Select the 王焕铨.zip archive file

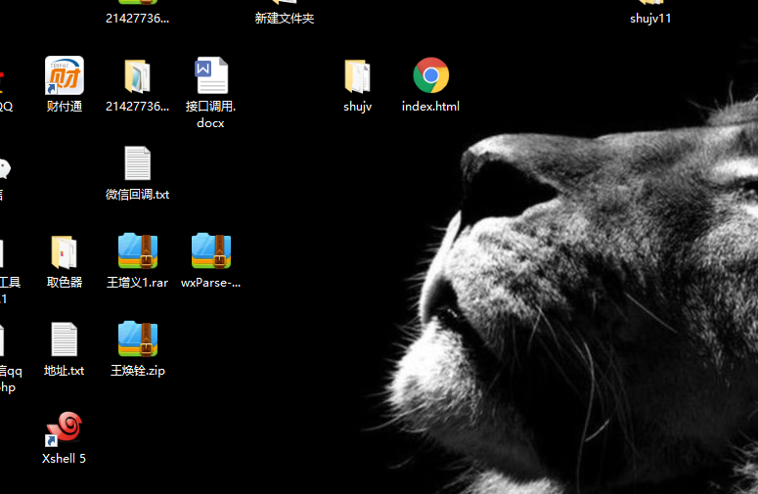137,339
